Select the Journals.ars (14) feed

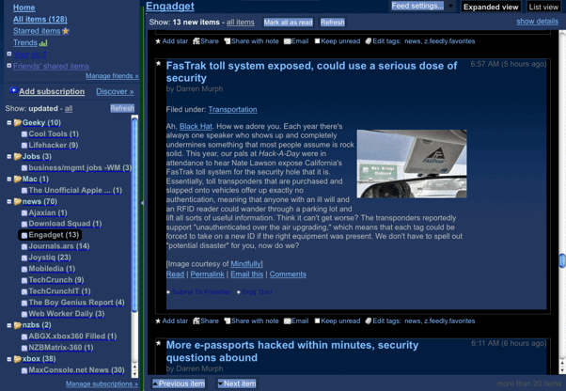pos(59,246)
